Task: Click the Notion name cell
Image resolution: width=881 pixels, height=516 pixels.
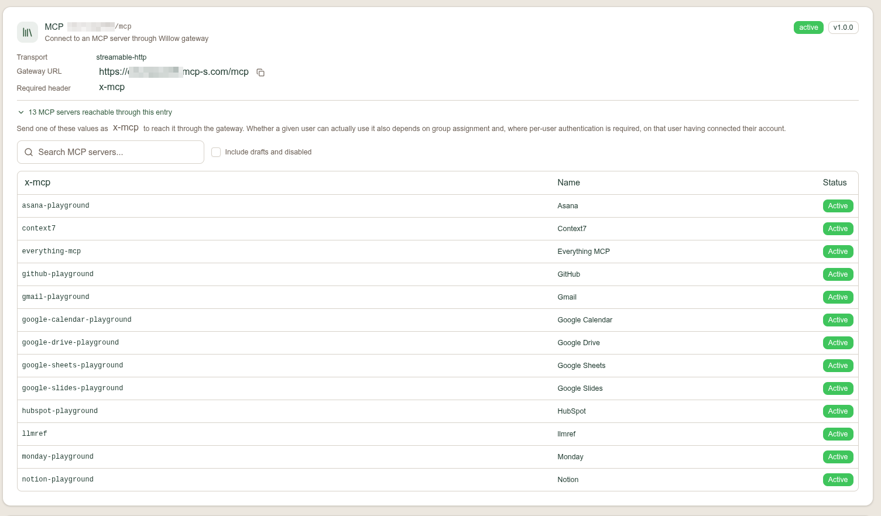Action: [568, 480]
